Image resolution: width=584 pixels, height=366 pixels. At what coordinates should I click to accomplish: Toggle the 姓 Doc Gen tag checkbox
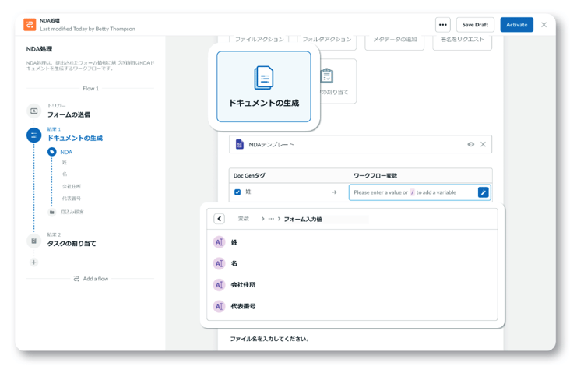click(237, 192)
